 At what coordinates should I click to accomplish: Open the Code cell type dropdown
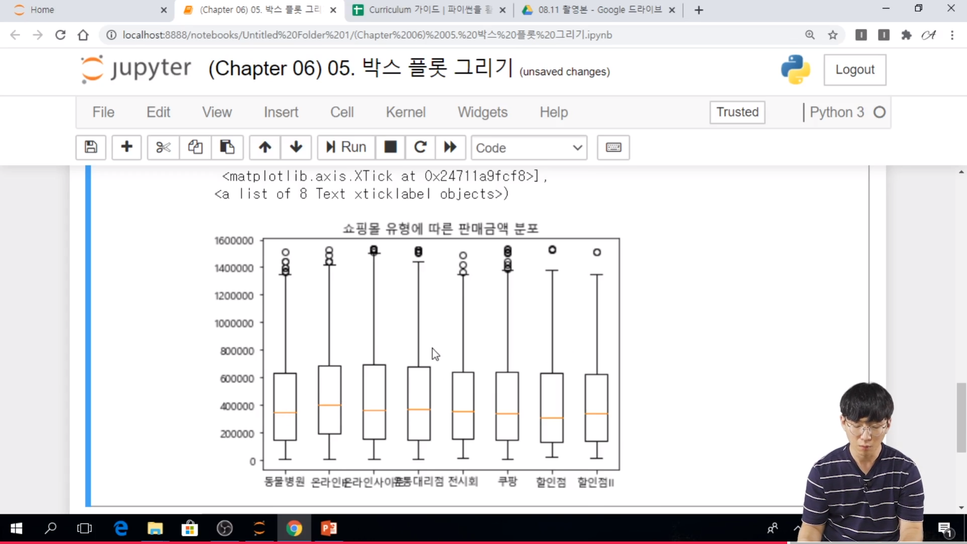pyautogui.click(x=529, y=148)
